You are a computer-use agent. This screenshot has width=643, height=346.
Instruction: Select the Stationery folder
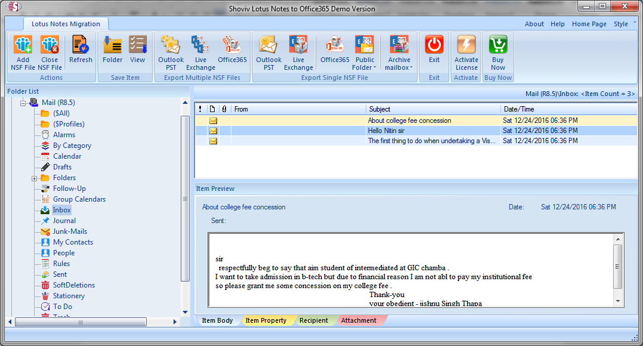69,295
